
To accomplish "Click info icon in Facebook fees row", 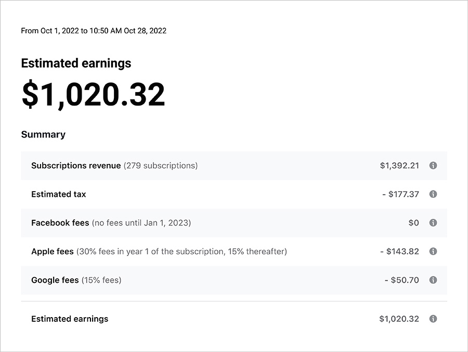I will 433,223.
